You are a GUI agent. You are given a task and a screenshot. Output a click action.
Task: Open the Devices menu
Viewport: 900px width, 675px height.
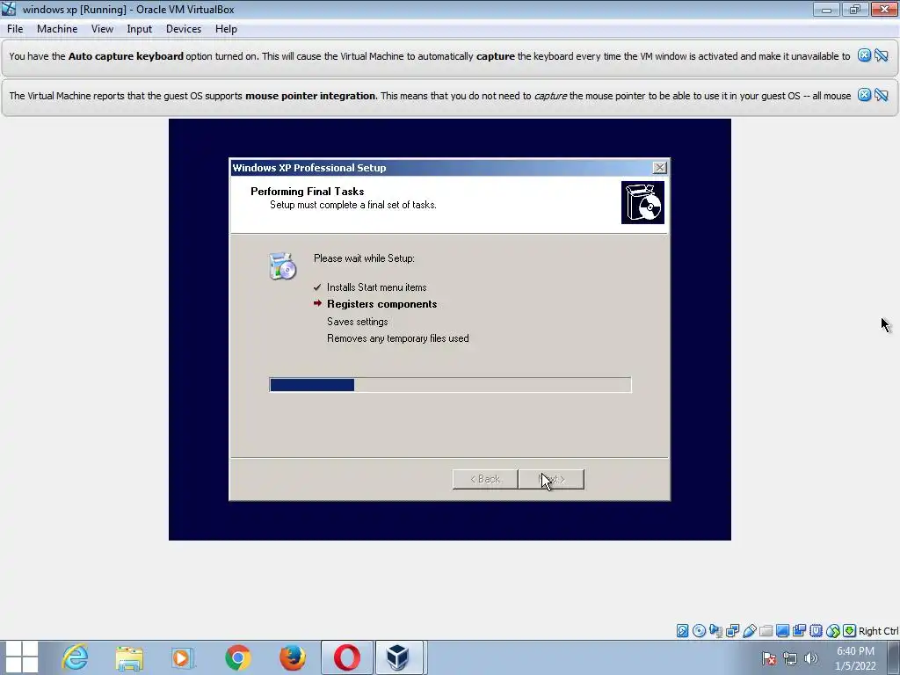point(184,29)
